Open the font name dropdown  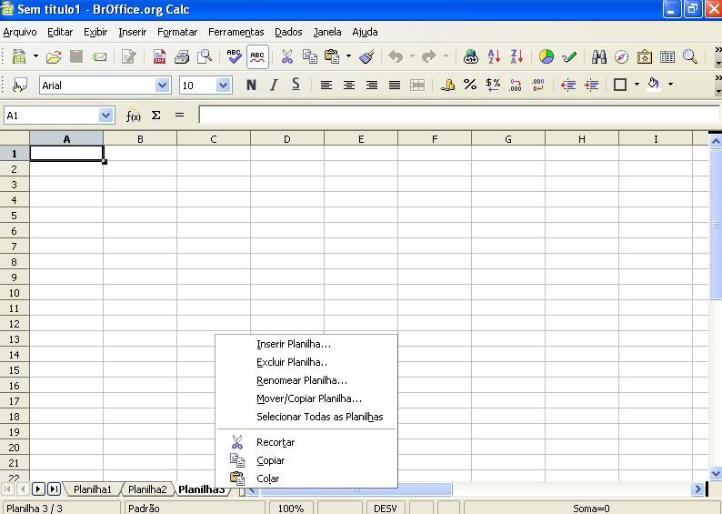(163, 86)
